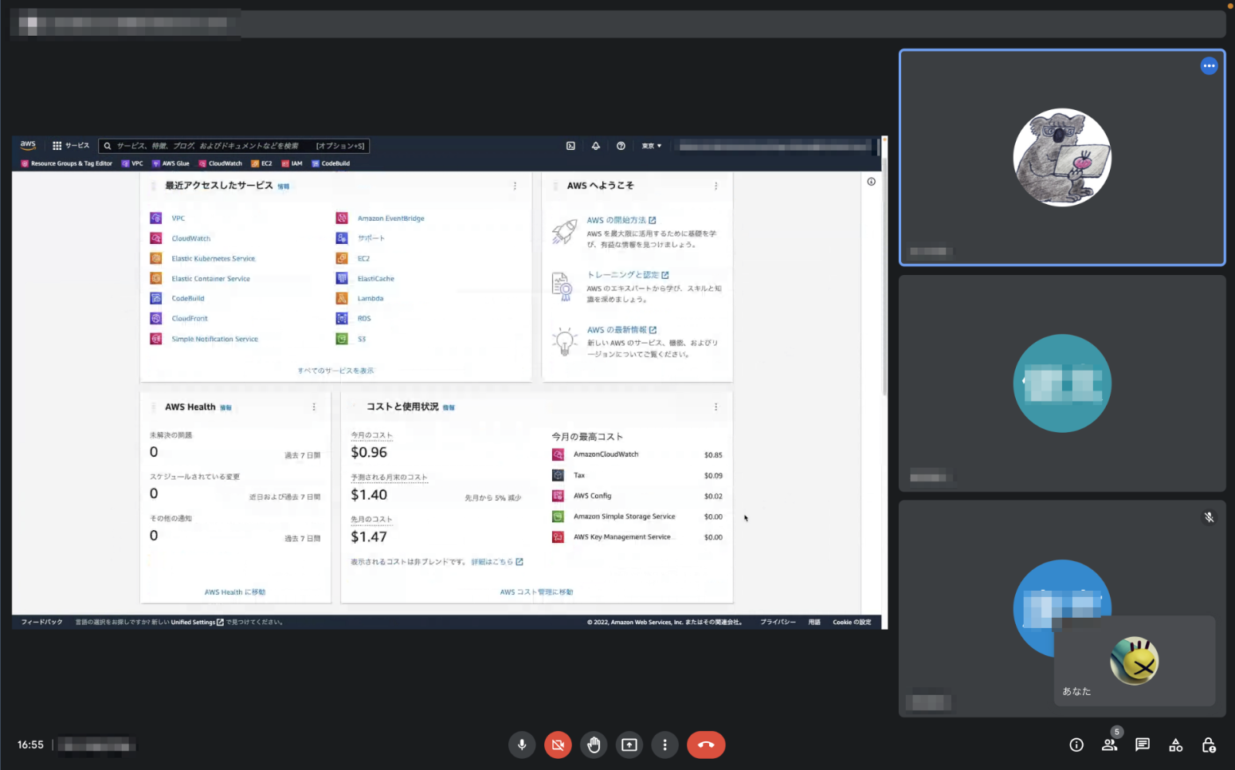
Task: Mute the microphone in meeting controls
Action: point(522,744)
